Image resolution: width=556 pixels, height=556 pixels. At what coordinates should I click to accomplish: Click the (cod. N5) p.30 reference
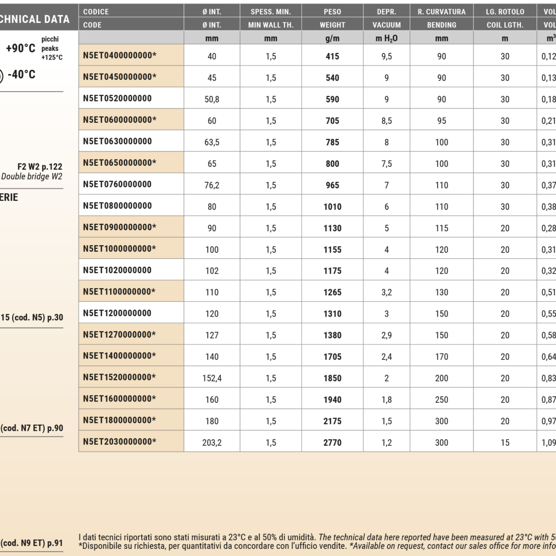coord(32,318)
